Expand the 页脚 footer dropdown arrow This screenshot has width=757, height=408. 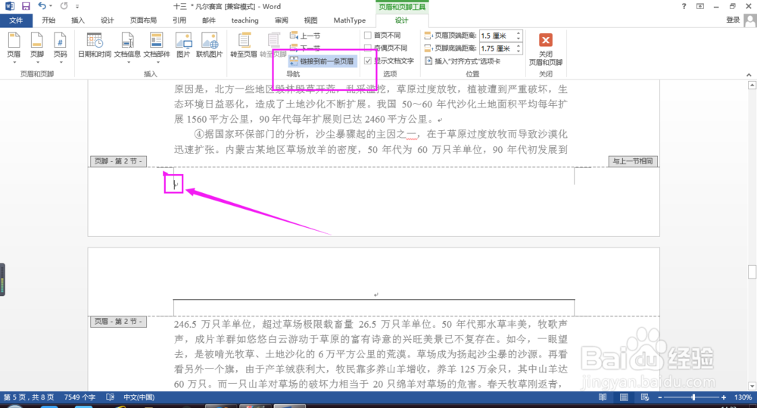[37, 63]
